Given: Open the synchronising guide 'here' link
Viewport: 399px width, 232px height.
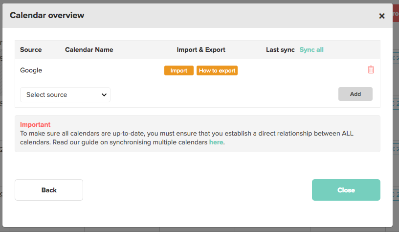Looking at the screenshot, I should pyautogui.click(x=216, y=142).
